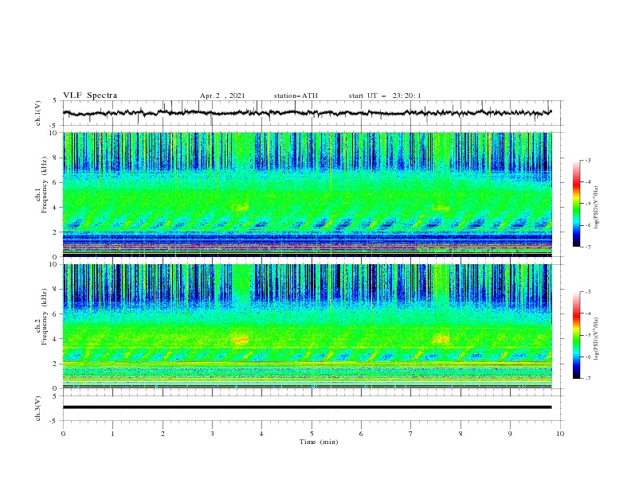Click the time axis tick label 9

(510, 434)
